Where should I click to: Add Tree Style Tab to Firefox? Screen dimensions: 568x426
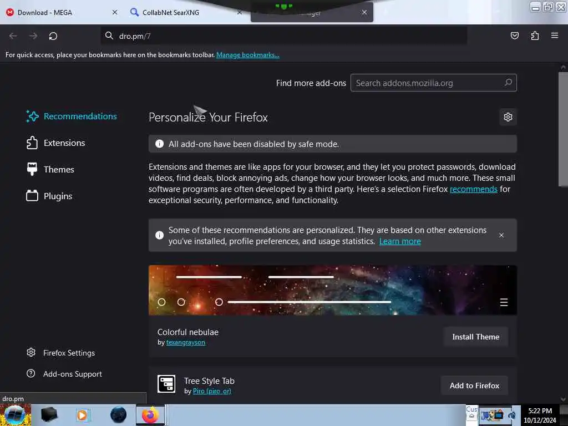474,386
